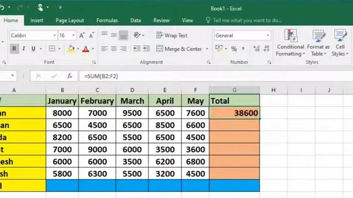Align text right
353x198 pixels.
pyautogui.click(x=124, y=48)
